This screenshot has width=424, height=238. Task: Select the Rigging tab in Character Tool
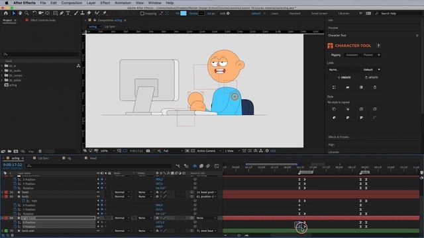coord(336,55)
